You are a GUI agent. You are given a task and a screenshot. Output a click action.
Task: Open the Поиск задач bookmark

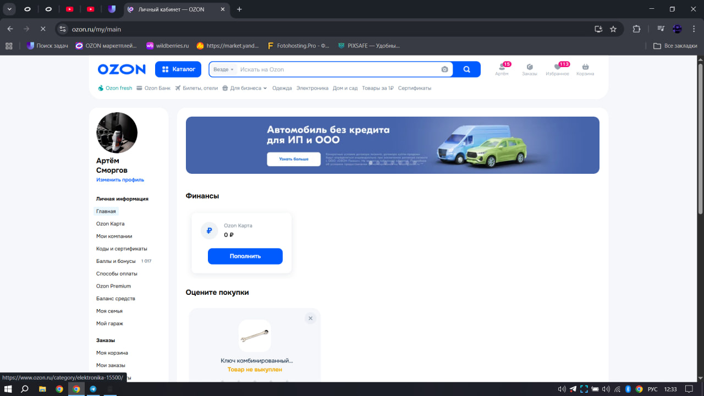tap(47, 46)
